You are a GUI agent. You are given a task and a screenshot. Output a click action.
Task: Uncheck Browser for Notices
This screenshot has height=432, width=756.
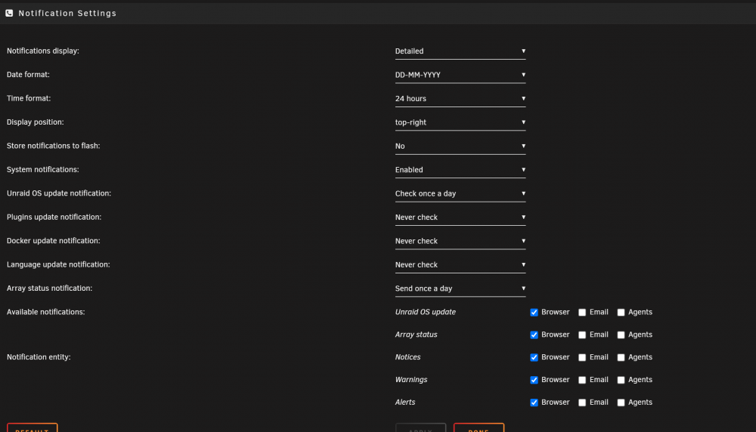point(534,357)
